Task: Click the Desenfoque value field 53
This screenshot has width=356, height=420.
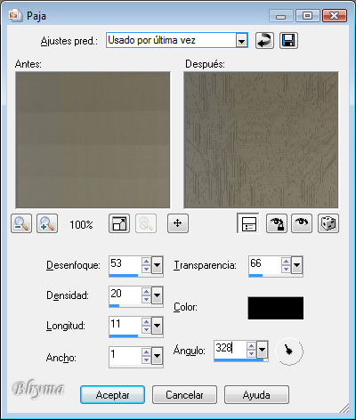Action: (x=125, y=264)
